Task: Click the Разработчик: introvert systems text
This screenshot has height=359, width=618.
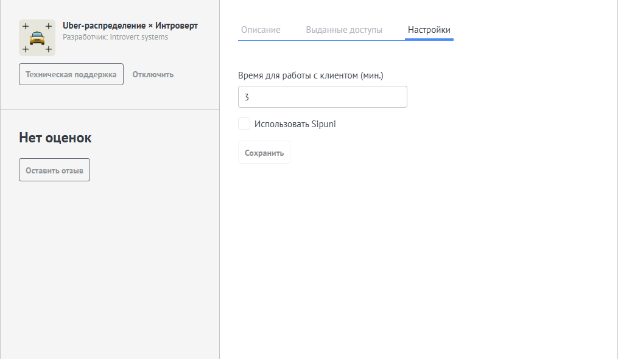Action: point(115,37)
